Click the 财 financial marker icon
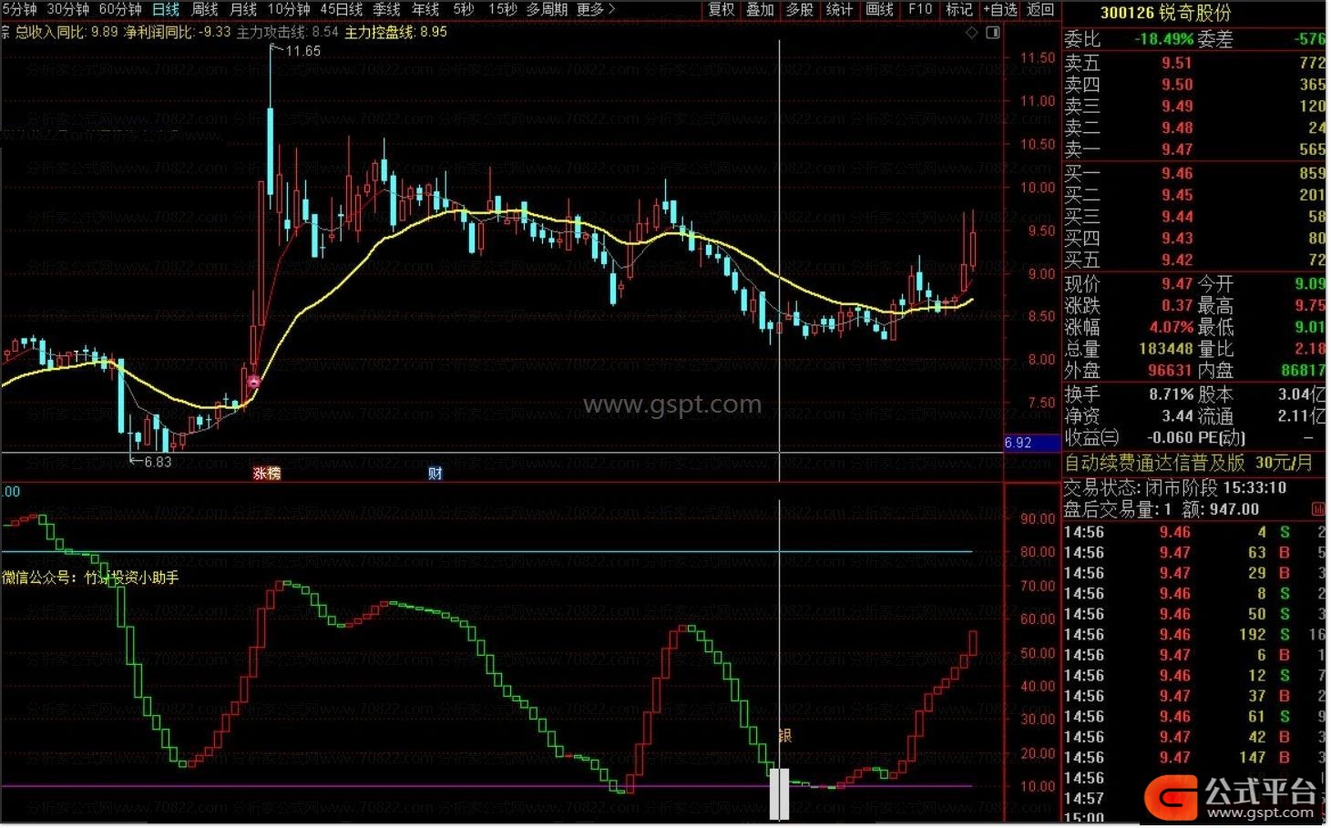Image resolution: width=1331 pixels, height=828 pixels. click(x=435, y=474)
